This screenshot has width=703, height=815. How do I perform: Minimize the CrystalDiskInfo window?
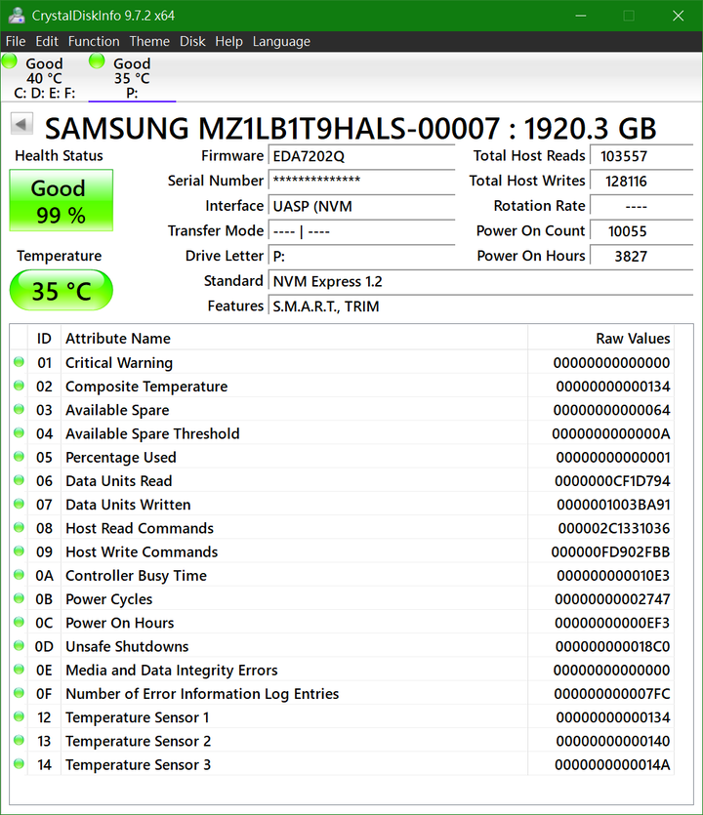pos(581,16)
